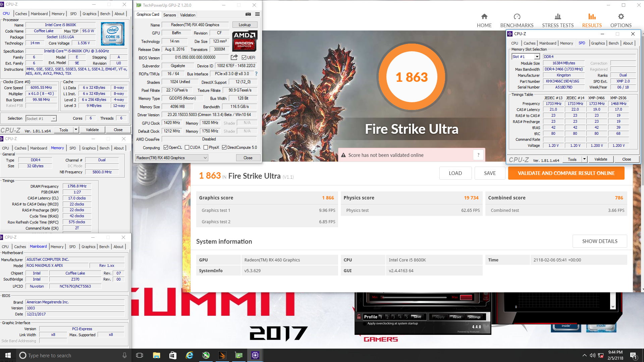Open the STRESS TESTS section
The image size is (644, 362).
[x=558, y=20]
